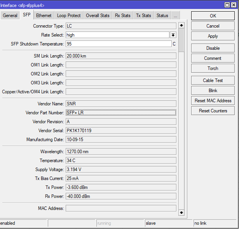Viewport: 239px width, 229px height.
Task: Disable the sfp-sfpplus4 interface
Action: (x=213, y=48)
